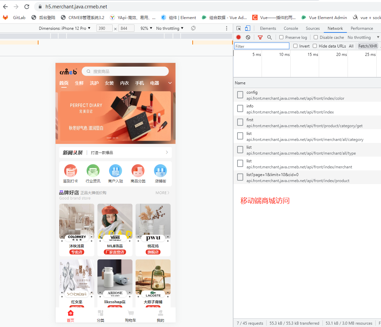Go back with the browser back arrow
Viewport: 381px width, 327px height.
coord(5,7)
